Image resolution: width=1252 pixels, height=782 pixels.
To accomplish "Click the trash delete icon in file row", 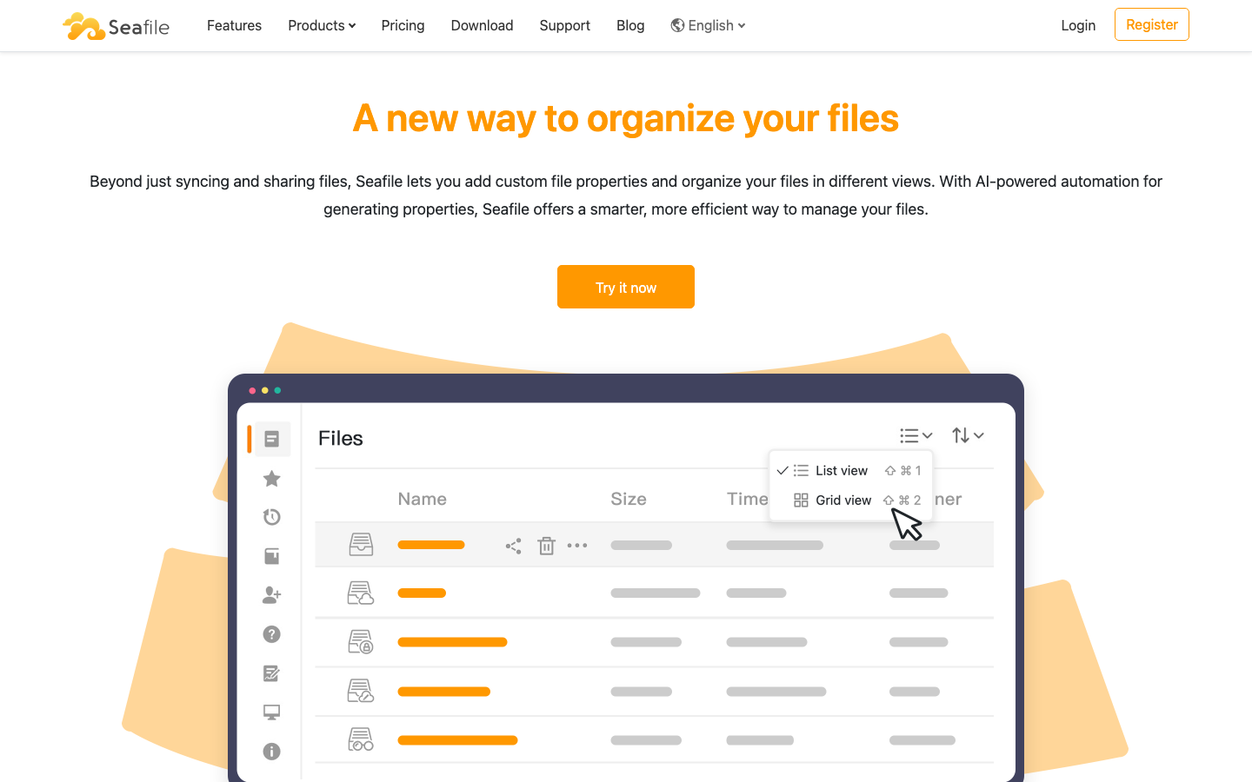I will point(546,546).
